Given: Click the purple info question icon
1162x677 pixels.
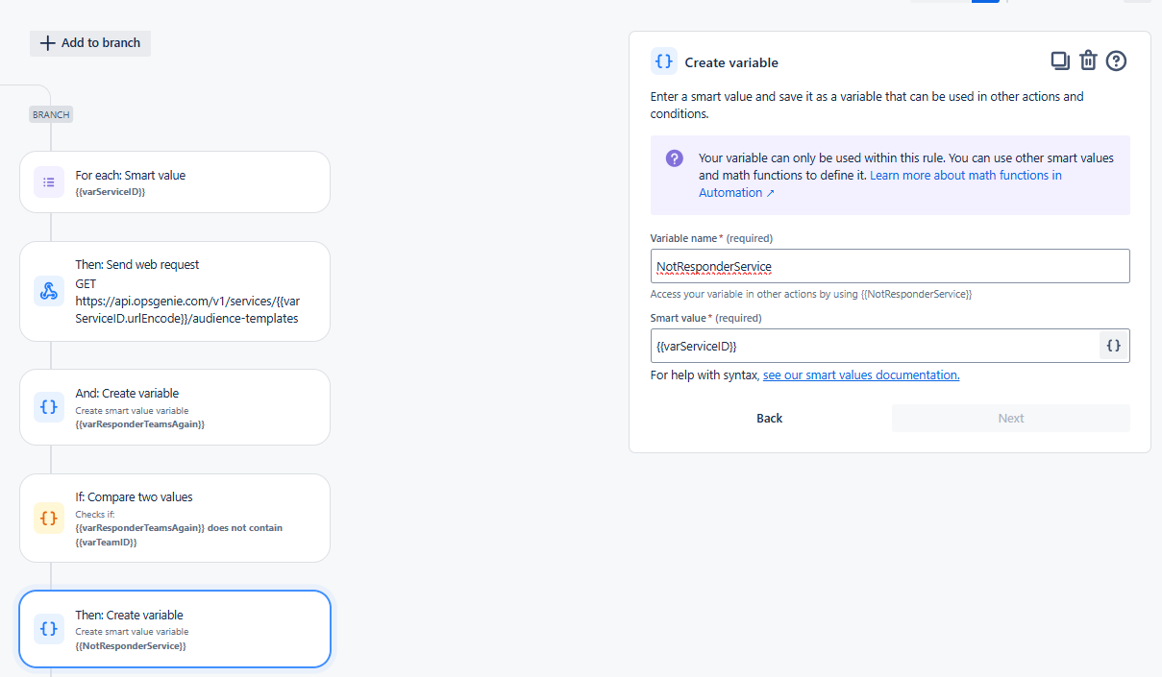Looking at the screenshot, I should tap(675, 158).
